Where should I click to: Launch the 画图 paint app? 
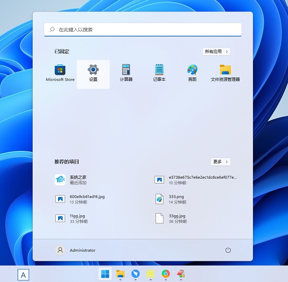[x=192, y=73]
